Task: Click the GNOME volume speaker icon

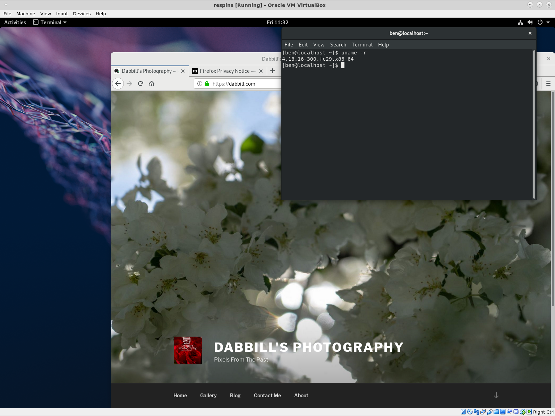Action: click(530, 22)
